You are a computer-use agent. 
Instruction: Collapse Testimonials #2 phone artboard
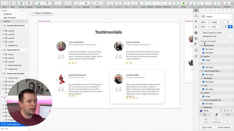coord(2,25)
